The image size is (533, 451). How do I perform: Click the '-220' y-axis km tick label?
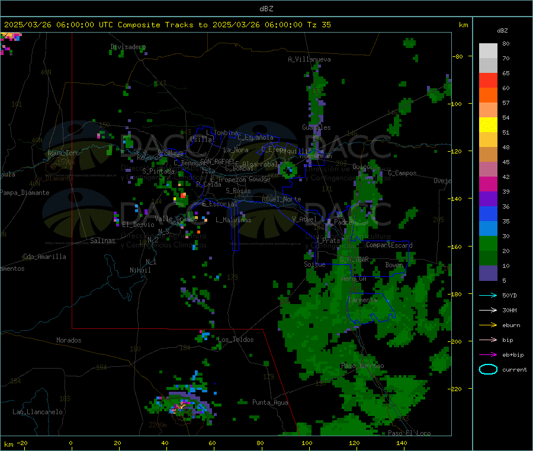coord(456,389)
